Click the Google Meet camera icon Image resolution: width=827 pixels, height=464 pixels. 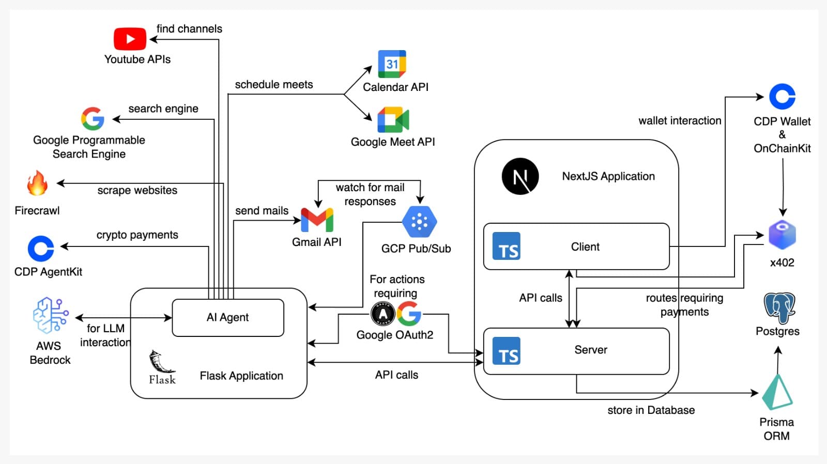[x=393, y=120]
